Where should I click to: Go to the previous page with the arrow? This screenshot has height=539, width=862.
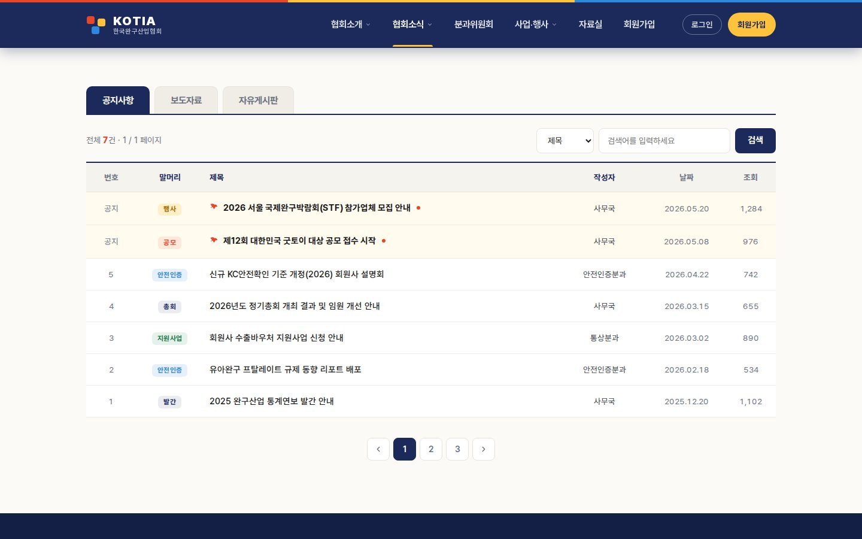[x=378, y=449]
